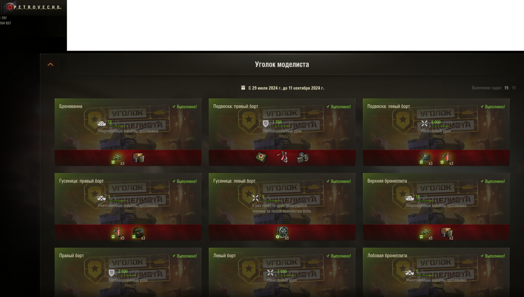Click the helmet x3 reward icon
The image size is (524, 297).
[x=138, y=233]
